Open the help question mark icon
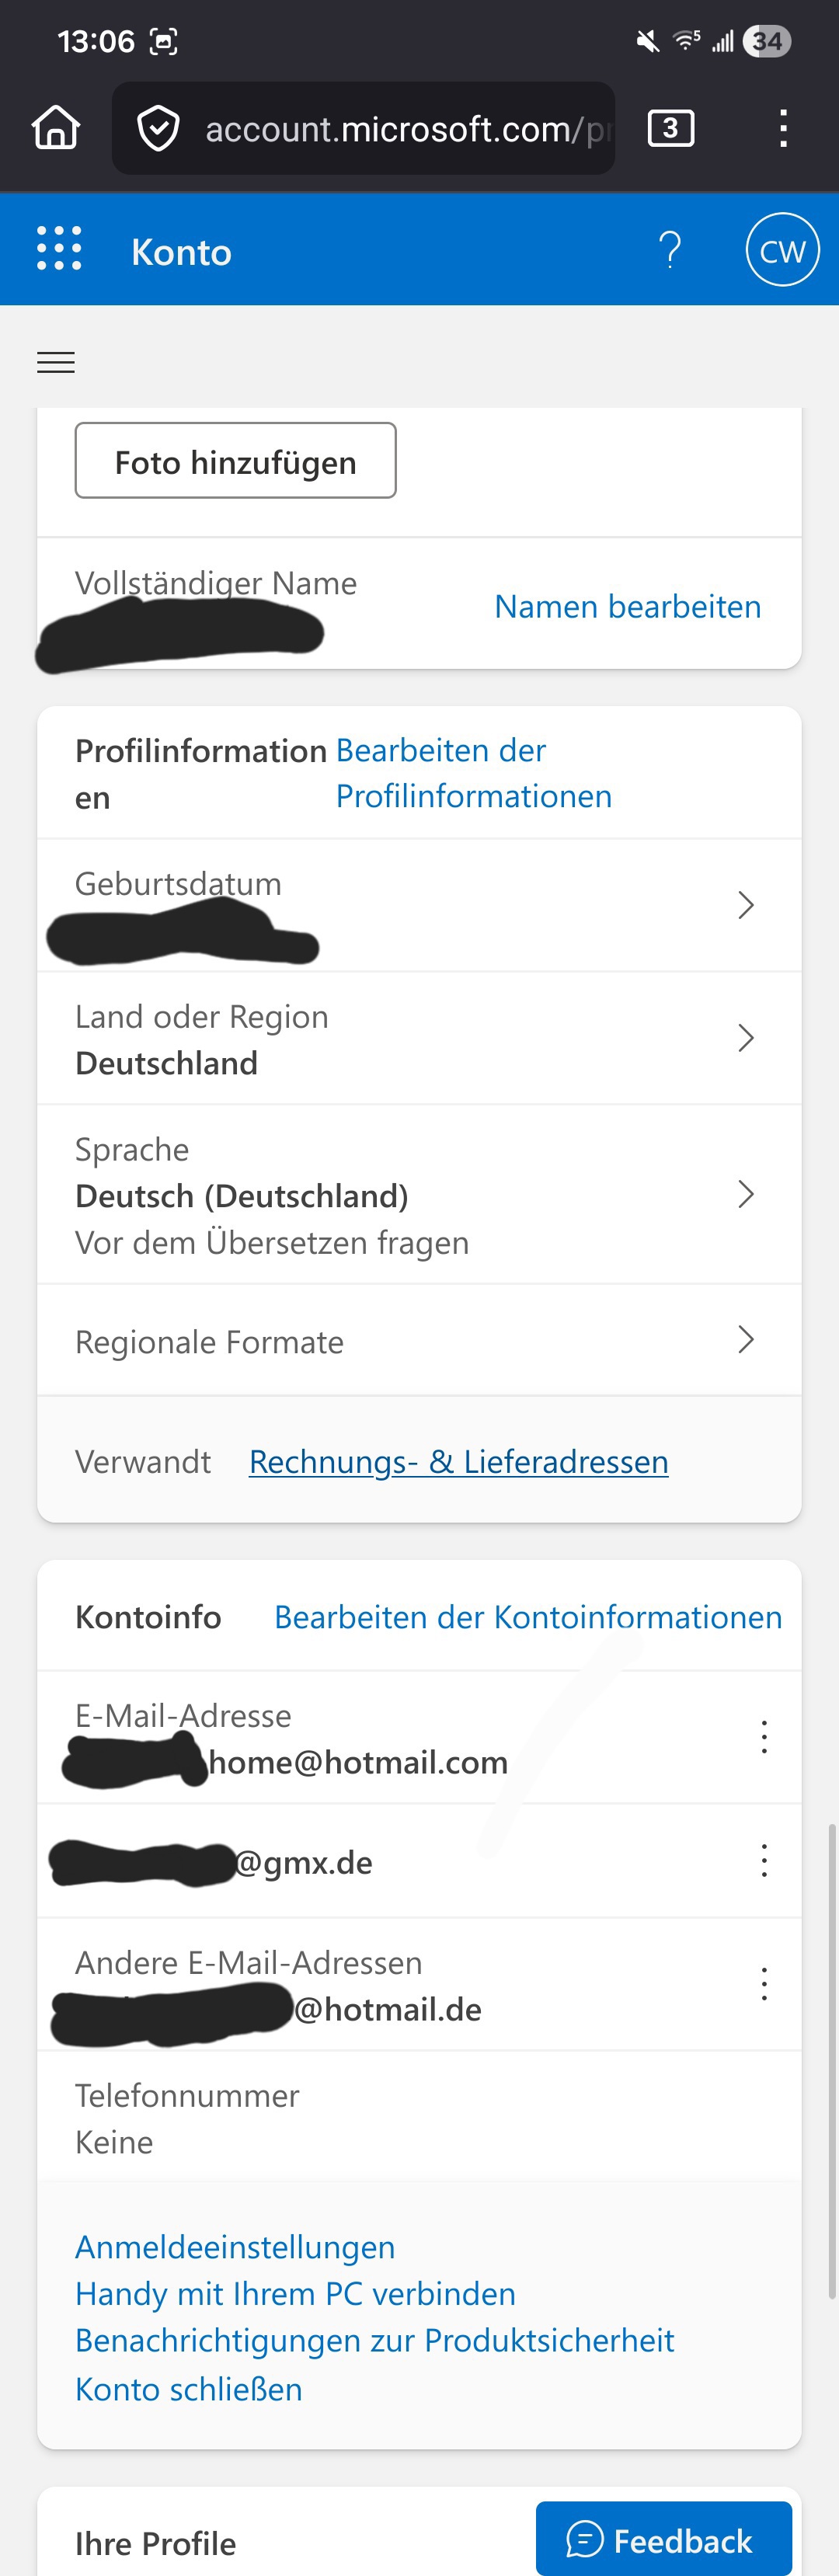This screenshot has height=2576, width=839. pos(670,250)
